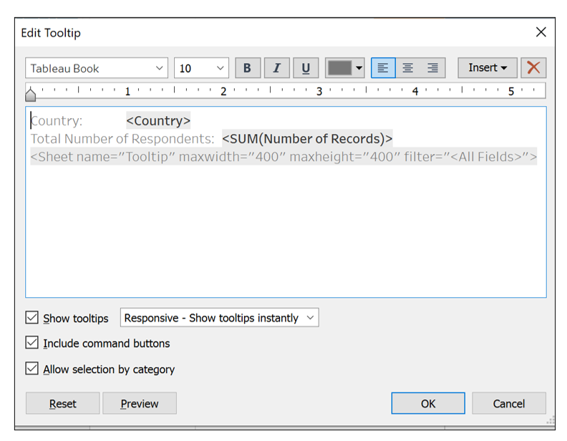Align tooltip text left
The width and height of the screenshot is (567, 441).
383,68
